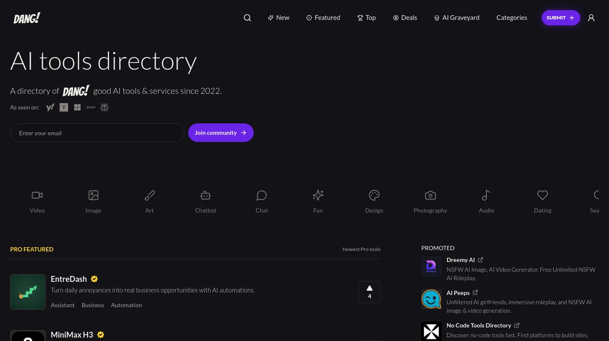Click the Join community button

(221, 133)
